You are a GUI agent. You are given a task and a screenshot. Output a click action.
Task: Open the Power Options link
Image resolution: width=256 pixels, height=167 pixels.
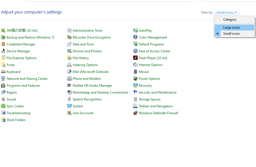click(149, 79)
